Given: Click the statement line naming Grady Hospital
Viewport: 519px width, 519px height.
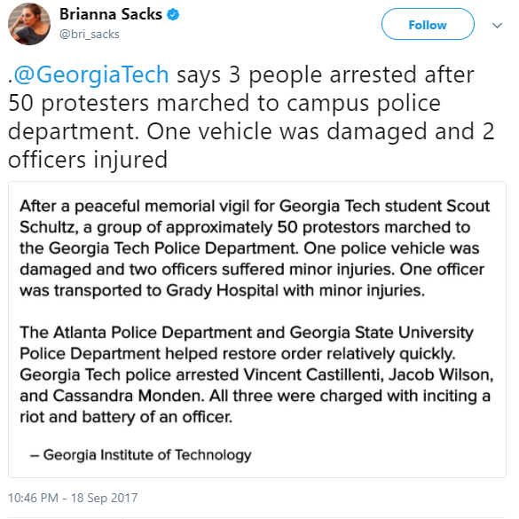Looking at the screenshot, I should 222,290.
